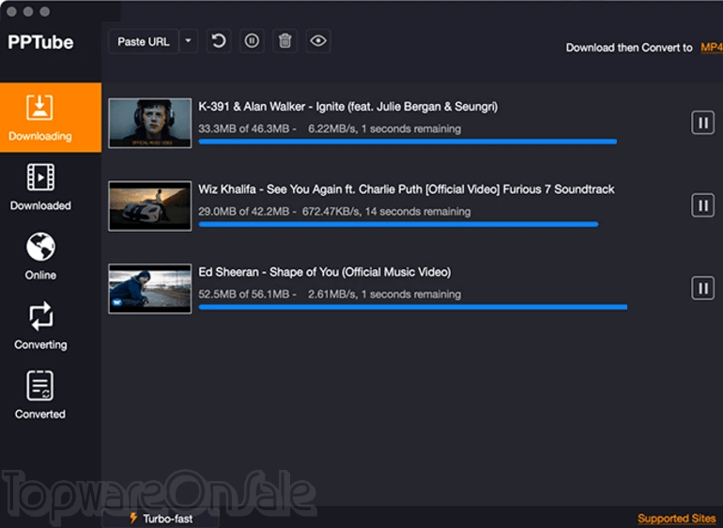Pause the K-391 & Alan Walker Ignite download
The image size is (723, 528).
(702, 123)
